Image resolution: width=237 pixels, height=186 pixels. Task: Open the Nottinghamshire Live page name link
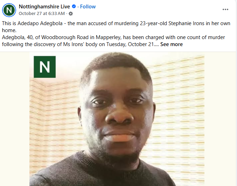(44, 7)
